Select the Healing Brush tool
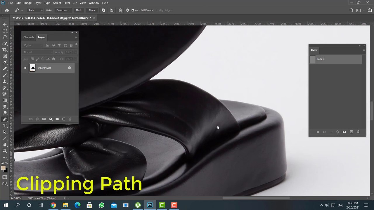Viewport: 374px width, 210px height. [5, 69]
